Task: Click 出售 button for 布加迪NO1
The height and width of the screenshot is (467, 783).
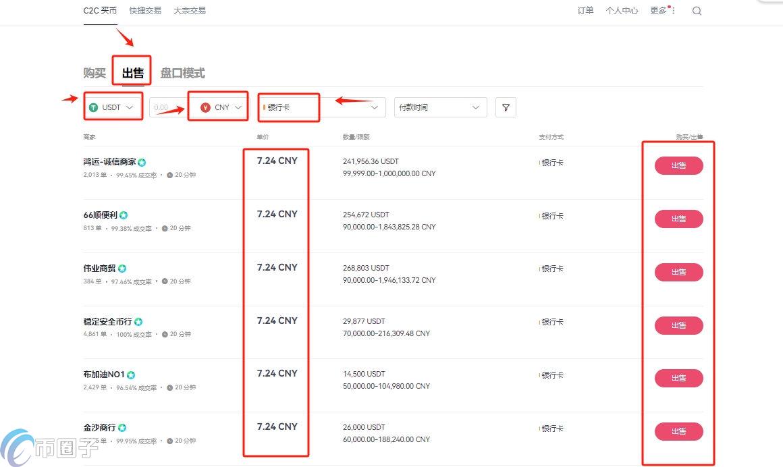Action: point(678,378)
